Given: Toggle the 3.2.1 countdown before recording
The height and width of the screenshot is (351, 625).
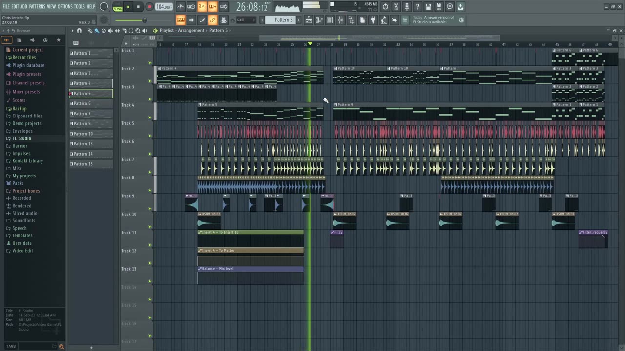Looking at the screenshot, I should coord(202,7).
